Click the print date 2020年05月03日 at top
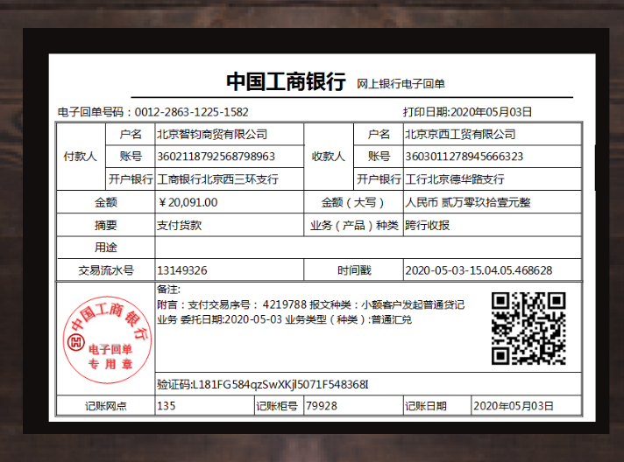This screenshot has height=462, width=624. tap(491, 112)
